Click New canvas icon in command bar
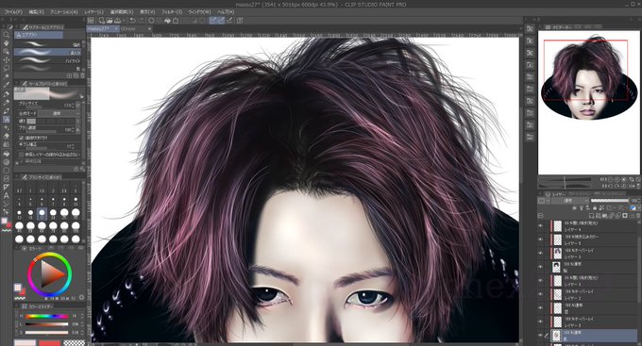 102,20
